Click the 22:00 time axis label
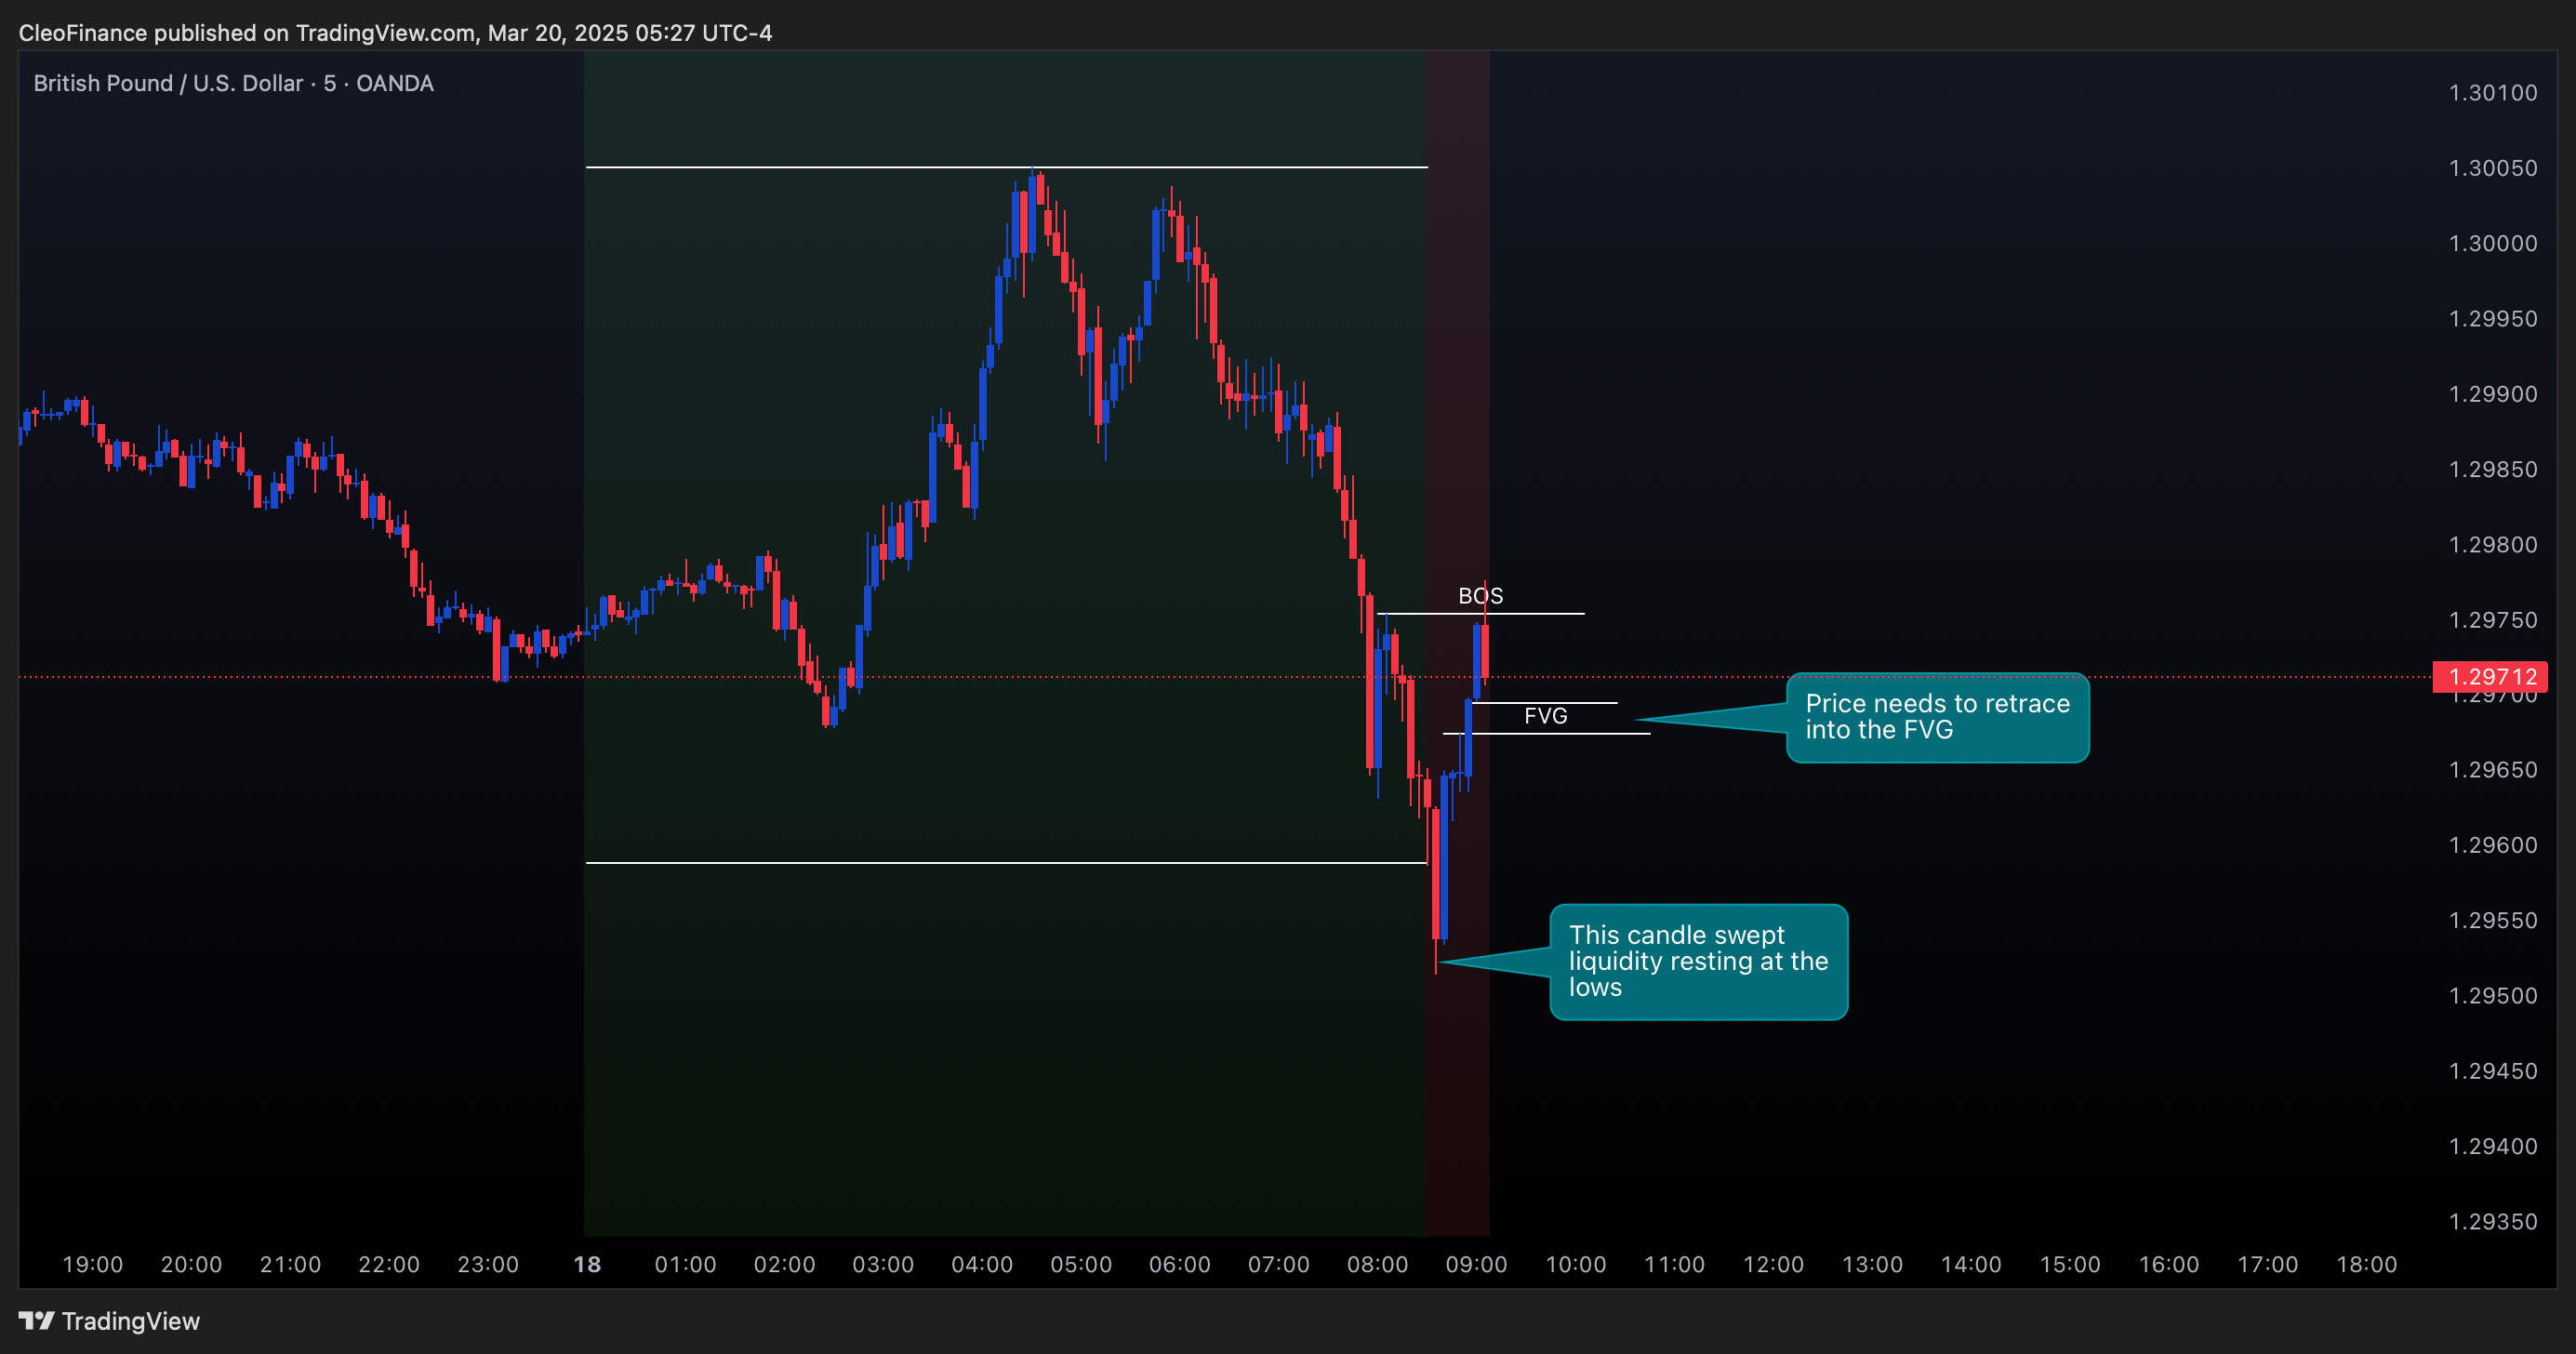The width and height of the screenshot is (2576, 1354). point(389,1264)
